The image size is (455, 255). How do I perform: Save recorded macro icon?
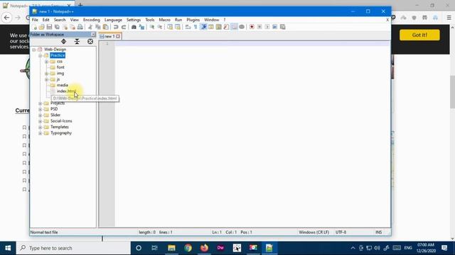coord(283,27)
